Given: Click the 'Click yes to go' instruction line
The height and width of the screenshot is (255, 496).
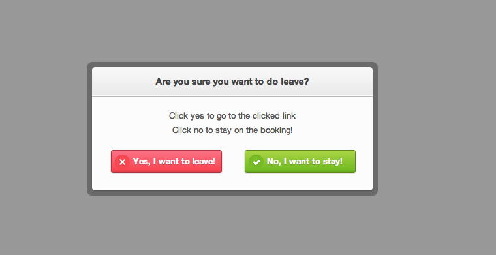Looking at the screenshot, I should coord(232,115).
